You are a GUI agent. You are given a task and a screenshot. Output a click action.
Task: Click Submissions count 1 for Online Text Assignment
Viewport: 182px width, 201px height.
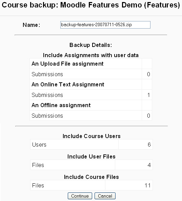click(148, 95)
